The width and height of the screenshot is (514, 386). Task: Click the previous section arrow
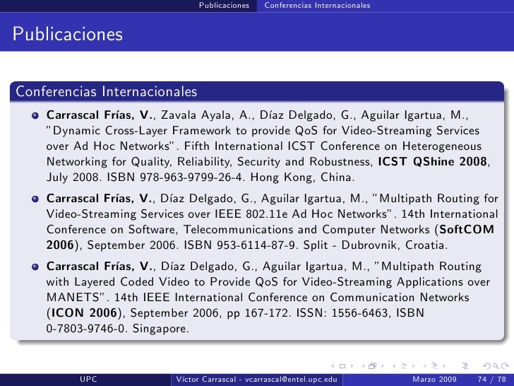click(425, 366)
